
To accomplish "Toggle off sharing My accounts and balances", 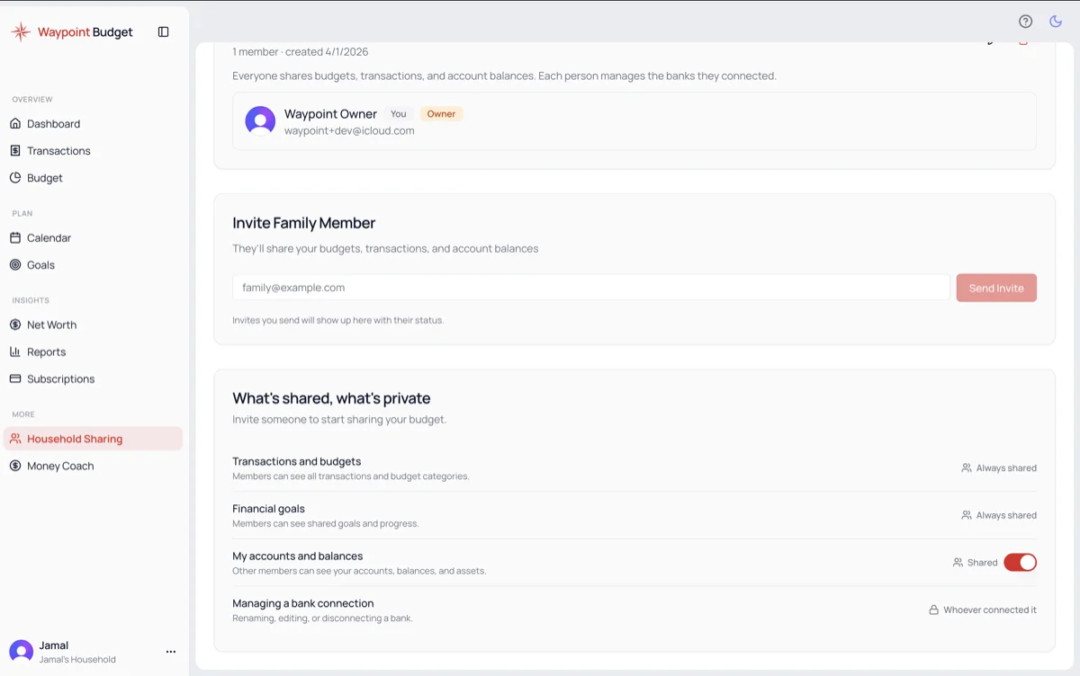I will pyautogui.click(x=1020, y=563).
